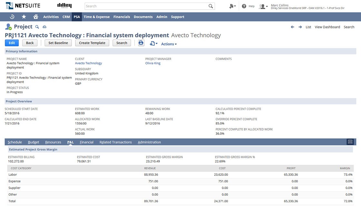Click the Marc Collins user name
The width and height of the screenshot is (361, 210).
click(x=279, y=5)
